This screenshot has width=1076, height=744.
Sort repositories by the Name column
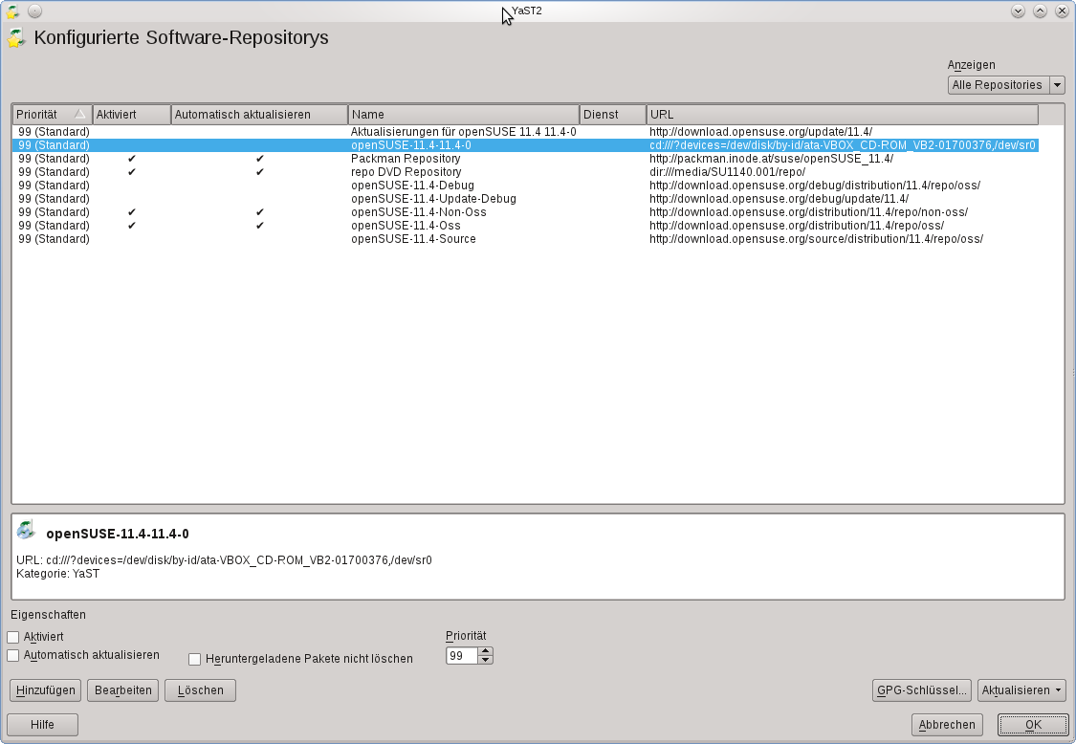(464, 115)
